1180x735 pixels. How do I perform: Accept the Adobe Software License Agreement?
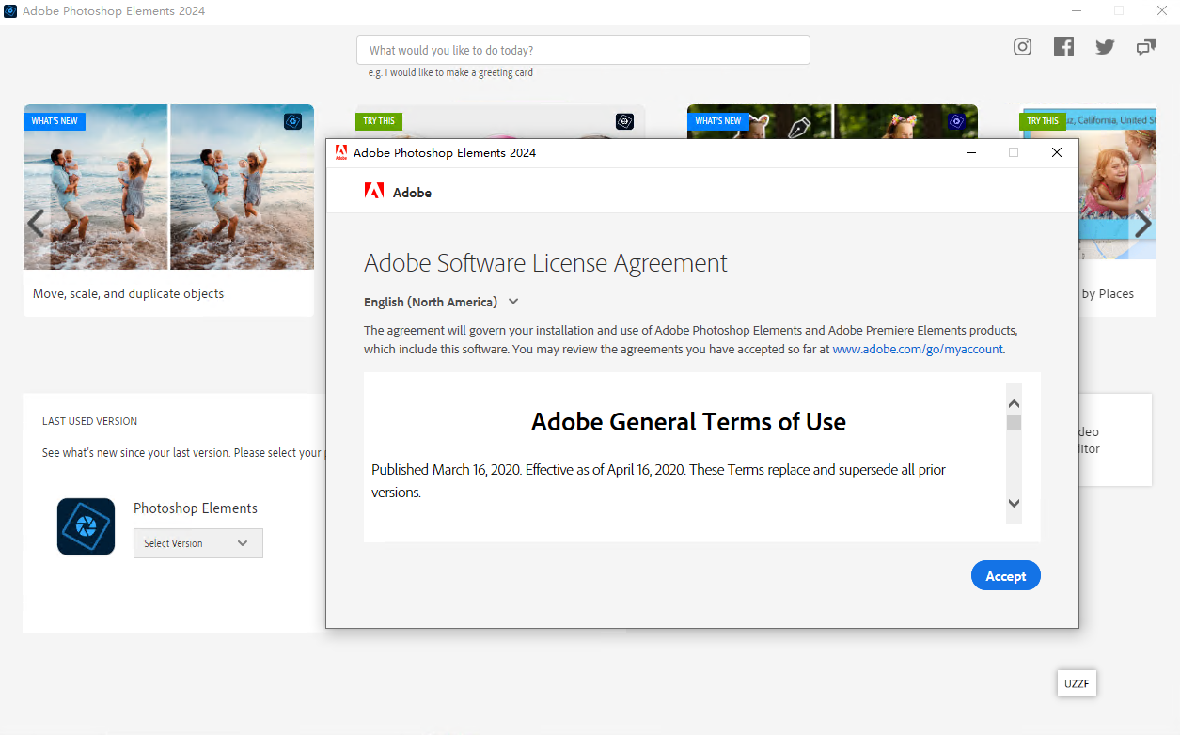(1005, 576)
